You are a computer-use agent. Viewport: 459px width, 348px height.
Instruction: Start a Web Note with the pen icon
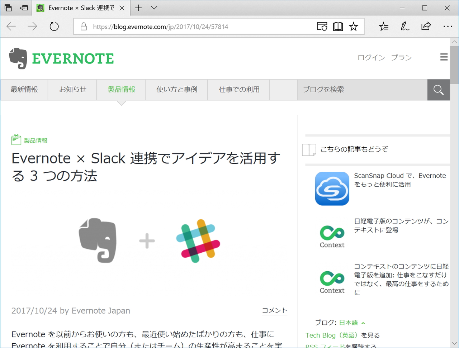click(404, 26)
